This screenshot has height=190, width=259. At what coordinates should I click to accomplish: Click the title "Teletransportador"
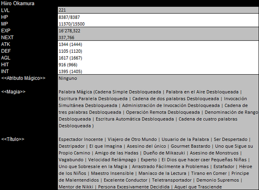172,180
